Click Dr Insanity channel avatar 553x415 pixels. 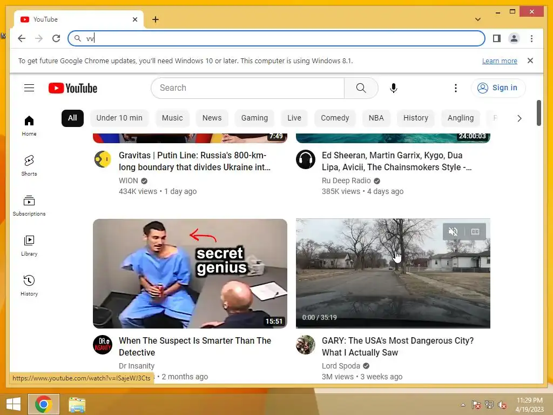pos(103,344)
